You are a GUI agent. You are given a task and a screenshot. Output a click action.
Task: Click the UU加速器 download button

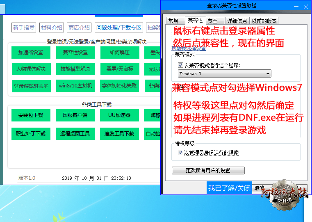[x=120, y=115]
